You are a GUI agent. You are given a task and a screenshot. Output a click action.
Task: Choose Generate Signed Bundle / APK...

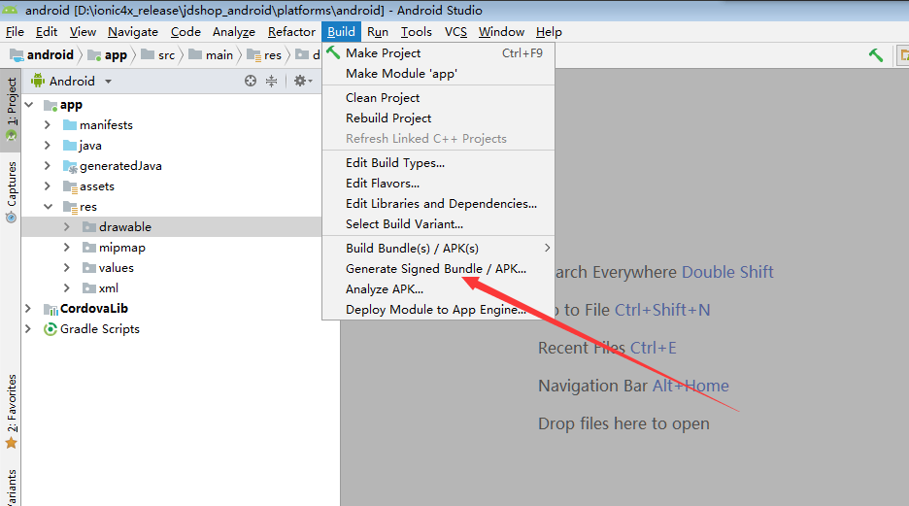click(438, 269)
